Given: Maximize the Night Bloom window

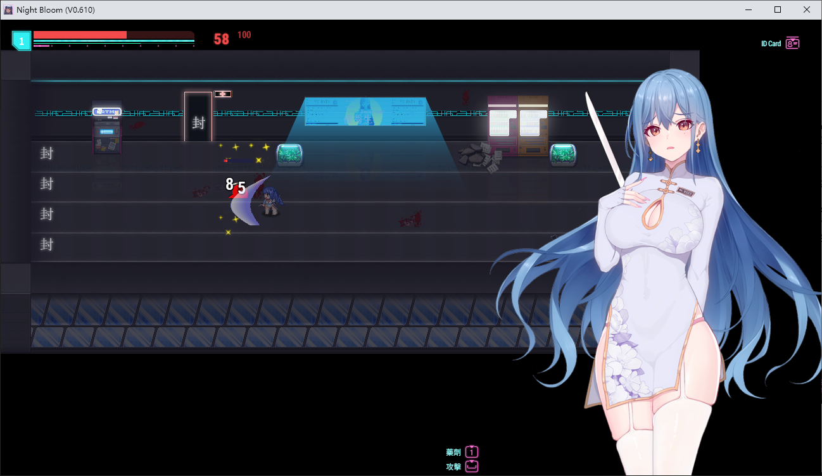Looking at the screenshot, I should [778, 9].
